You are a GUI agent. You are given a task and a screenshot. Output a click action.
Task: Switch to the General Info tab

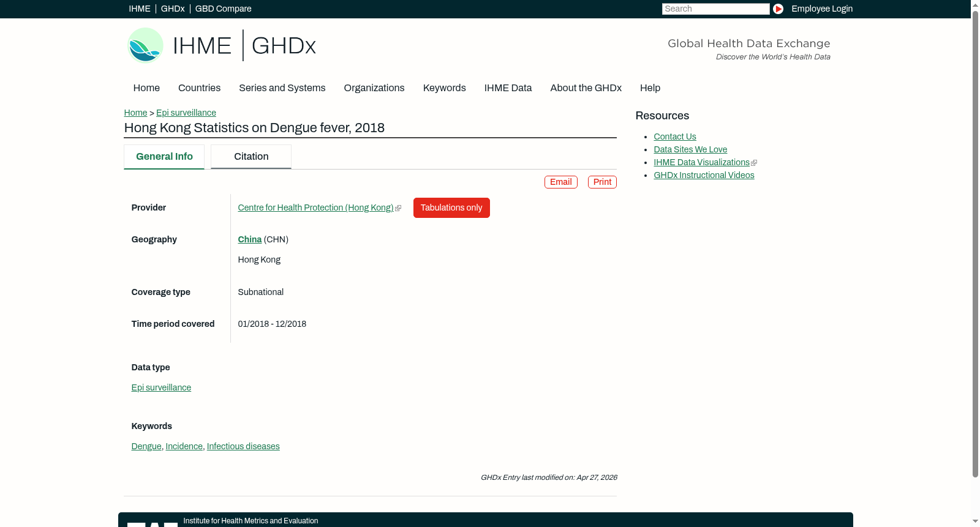[x=164, y=157]
